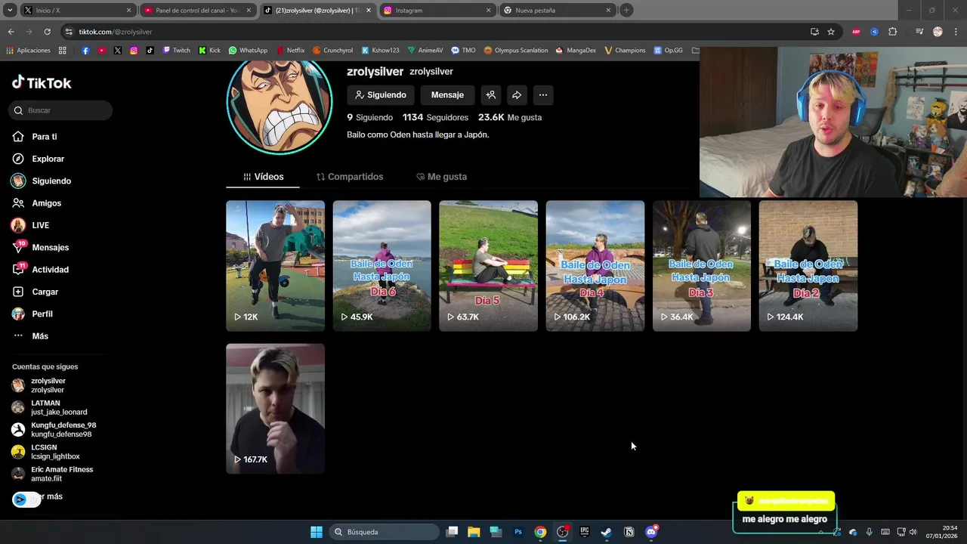Open the three-dots profile options menu
Screen dimensions: 967x544
(x=542, y=95)
